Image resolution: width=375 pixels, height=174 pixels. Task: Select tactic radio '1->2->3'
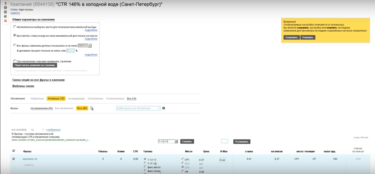tap(145, 159)
